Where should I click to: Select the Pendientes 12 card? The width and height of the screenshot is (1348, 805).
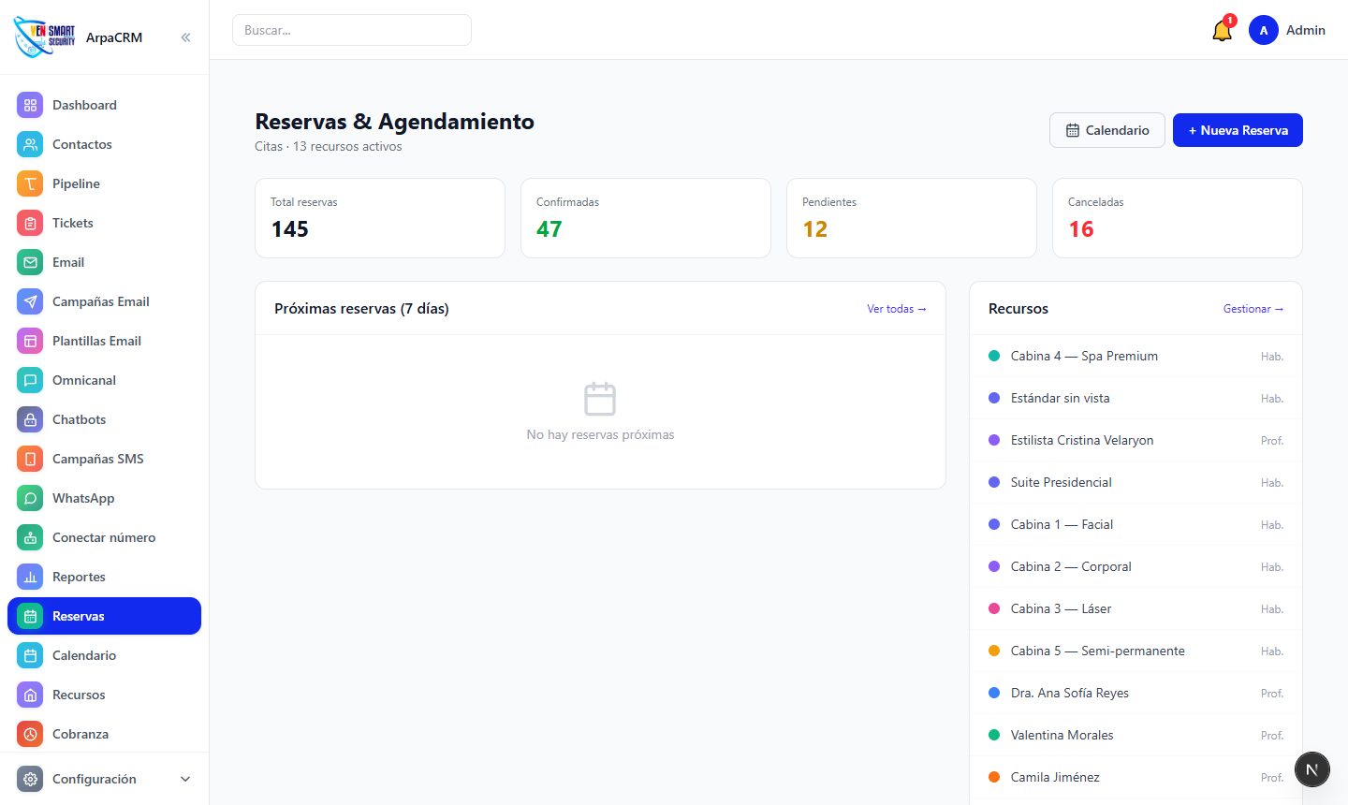click(912, 218)
